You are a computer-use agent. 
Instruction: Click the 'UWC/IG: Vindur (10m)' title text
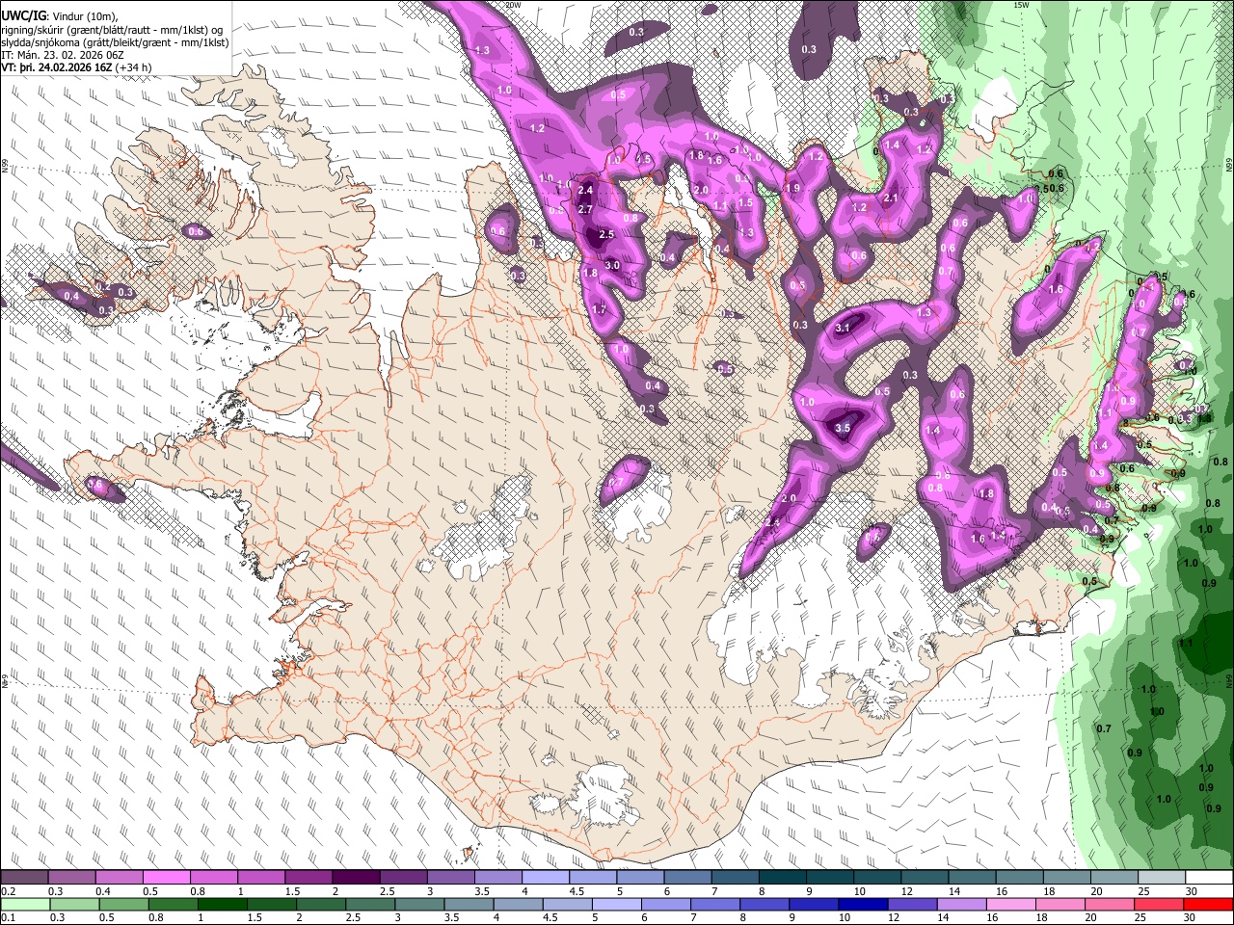[x=60, y=15]
